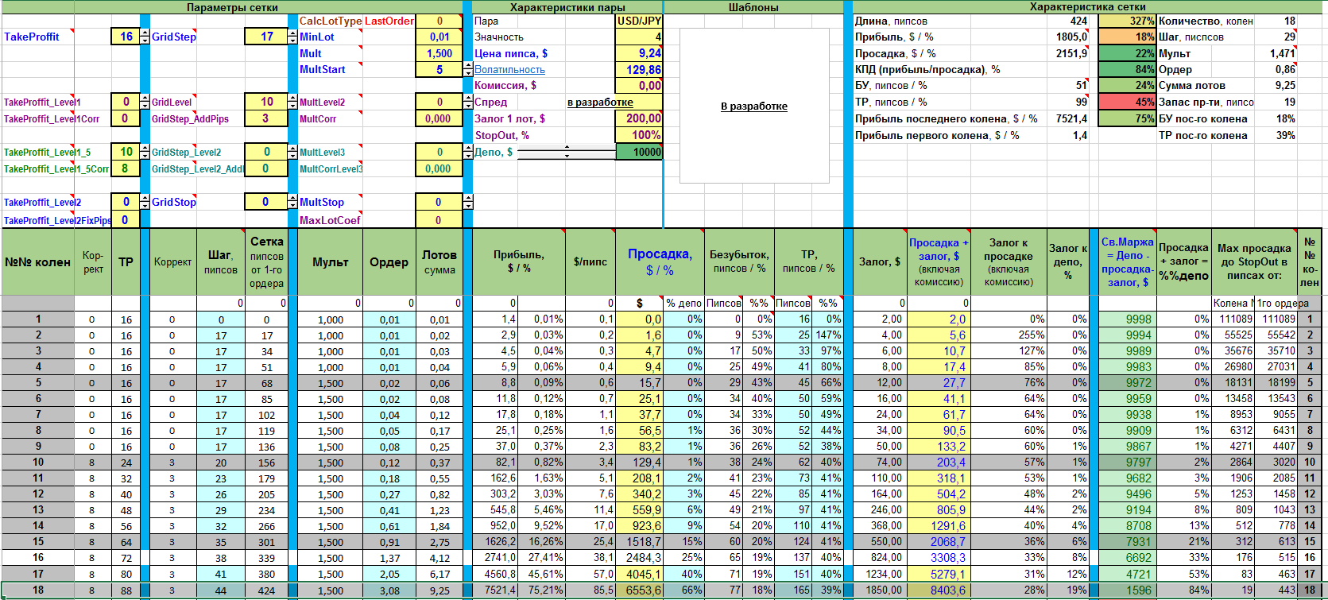Image resolution: width=1328 pixels, height=600 pixels.
Task: Open the Волатильность hyperlink
Action: [509, 70]
